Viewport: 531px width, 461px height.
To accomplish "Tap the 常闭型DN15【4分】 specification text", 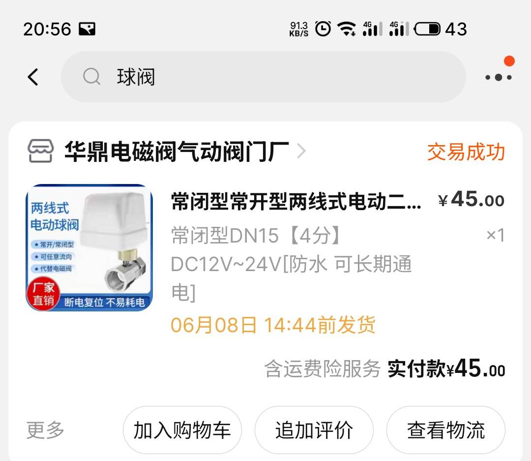I will (x=256, y=235).
